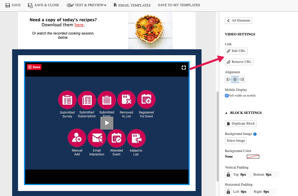Click the Submitted Survey icon
The height and width of the screenshot is (196, 298).
point(67,100)
